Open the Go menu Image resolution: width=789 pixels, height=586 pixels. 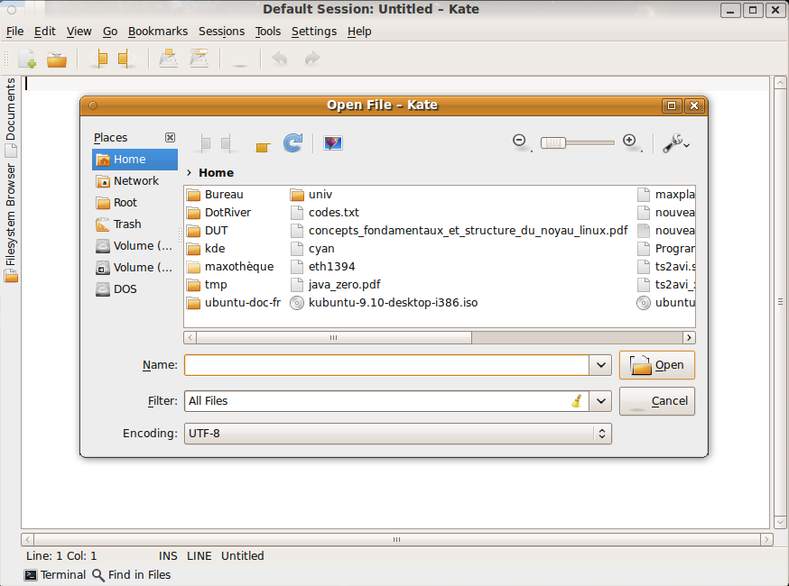click(110, 32)
